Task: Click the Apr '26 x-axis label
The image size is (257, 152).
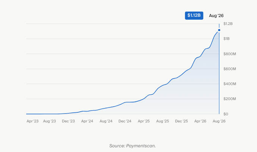Action: point(200,121)
